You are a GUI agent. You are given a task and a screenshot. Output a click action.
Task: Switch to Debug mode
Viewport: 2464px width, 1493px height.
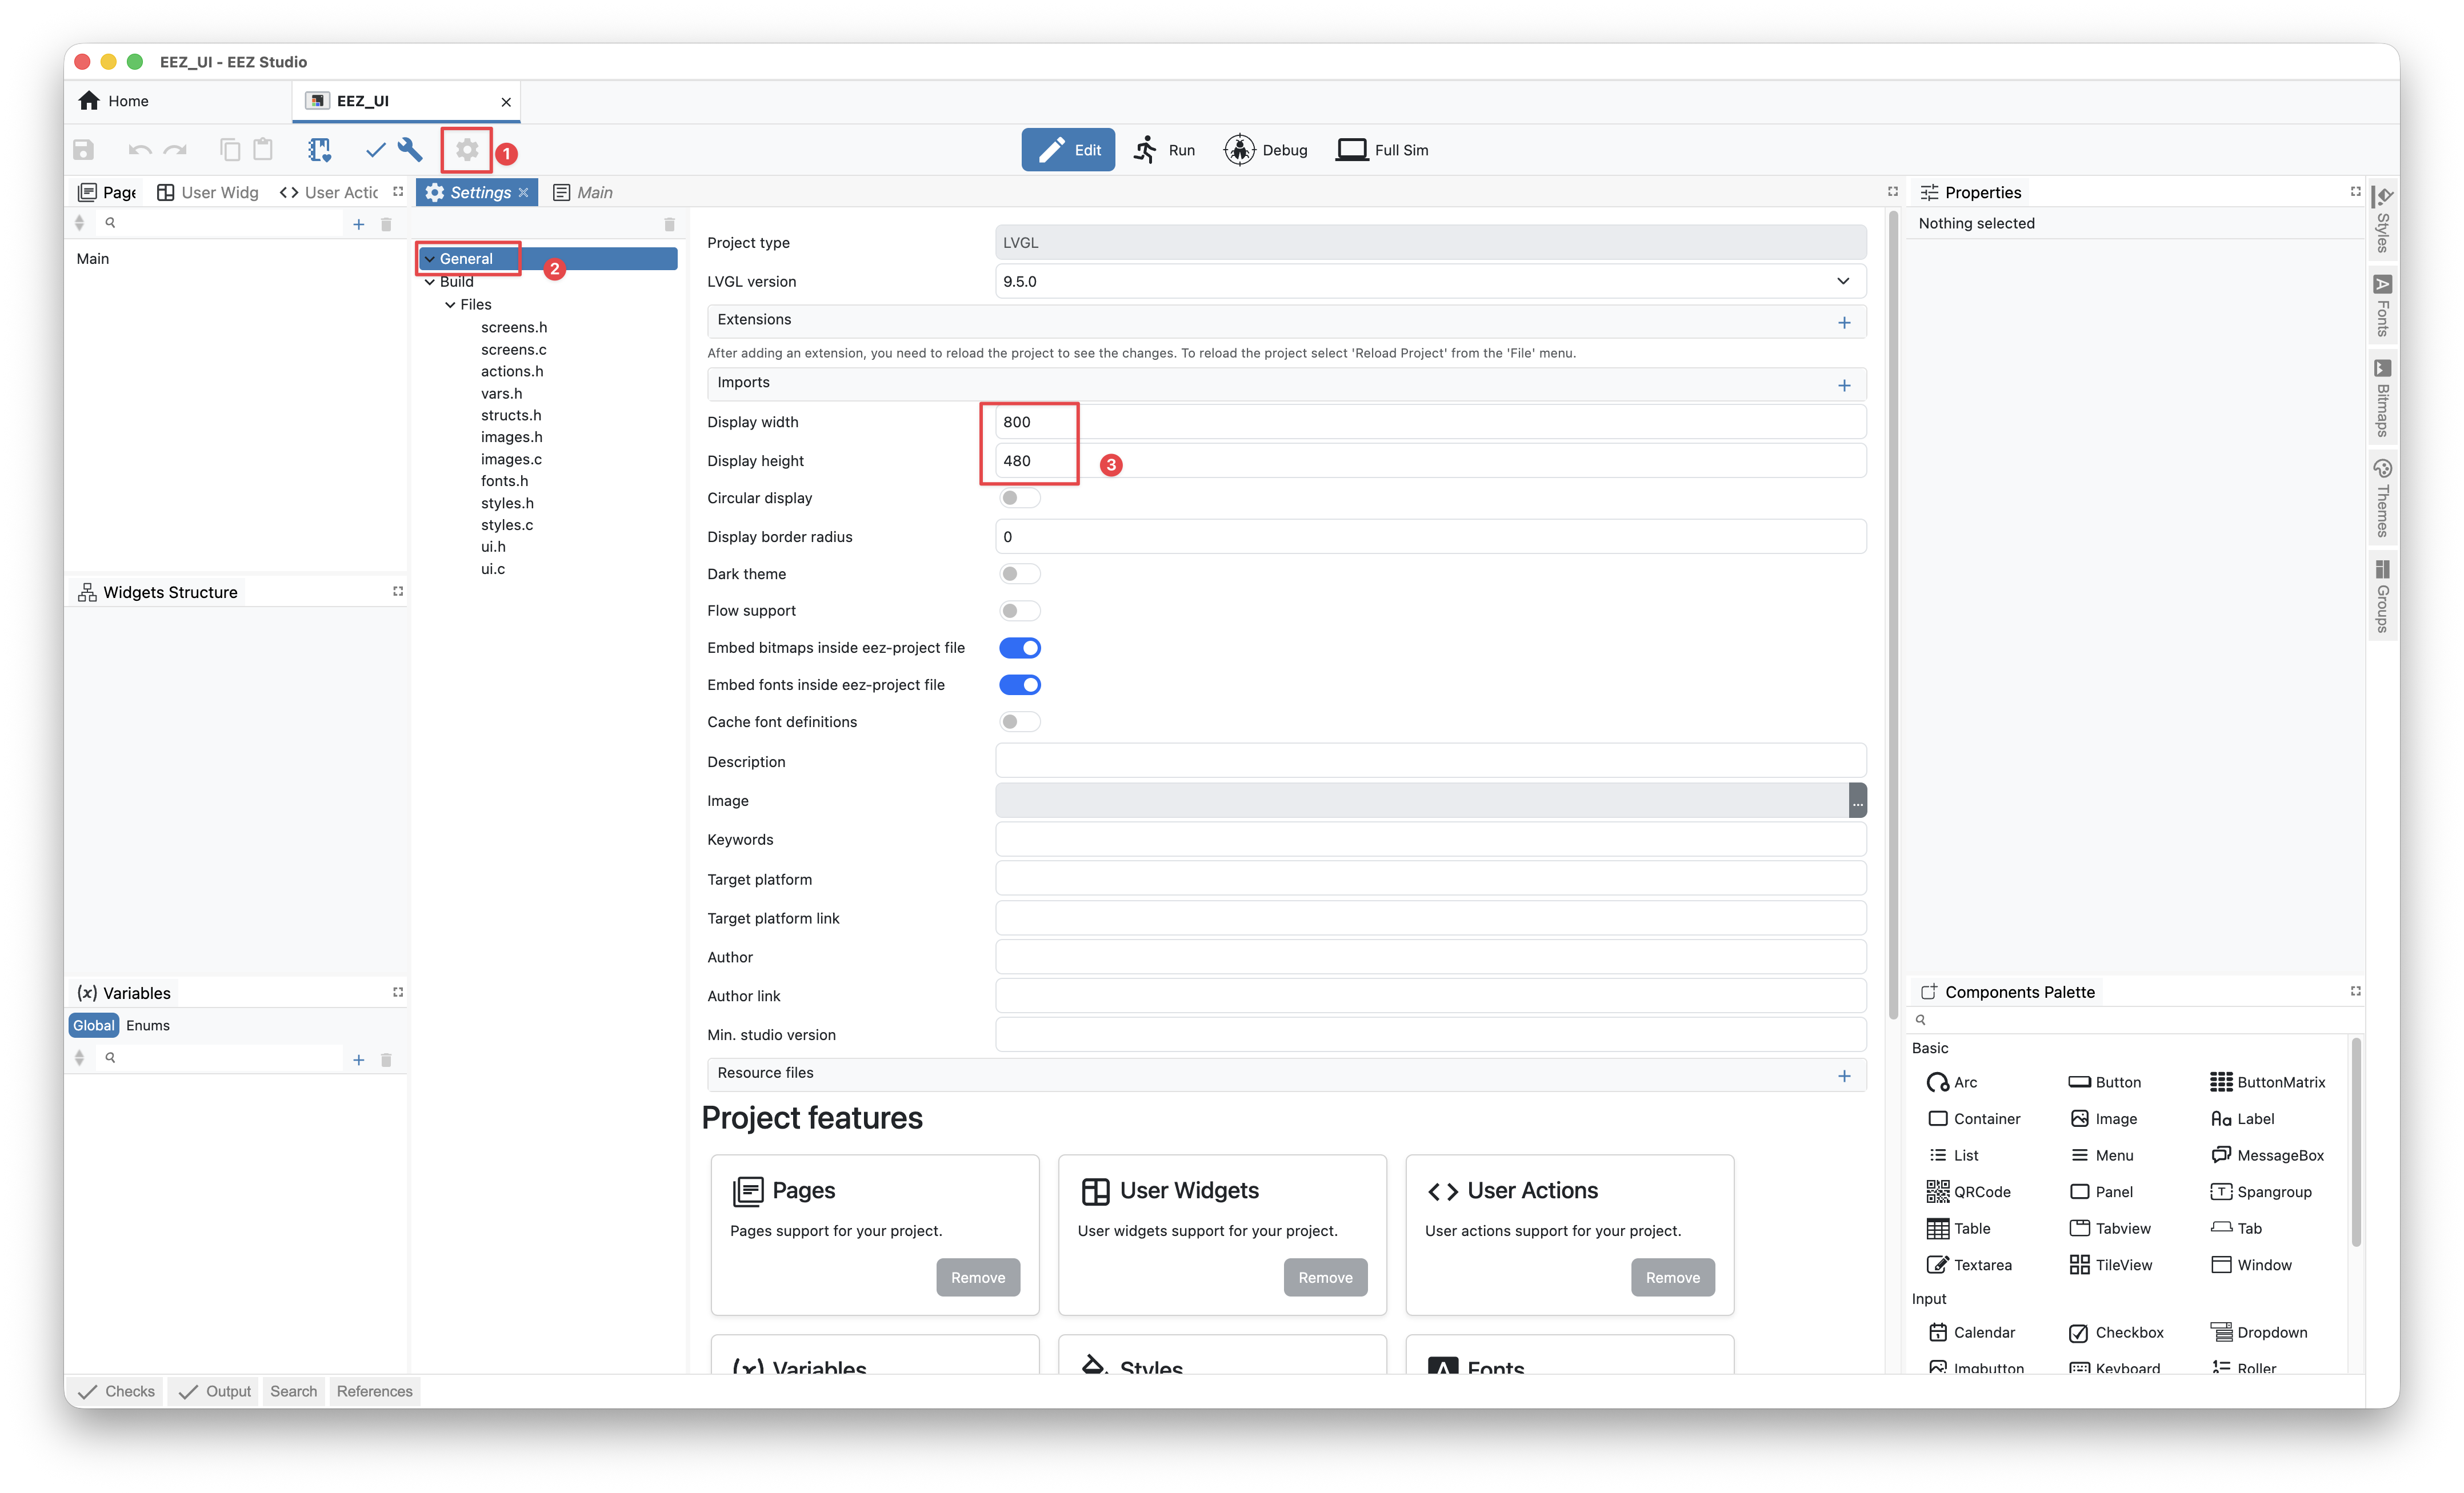click(1266, 150)
